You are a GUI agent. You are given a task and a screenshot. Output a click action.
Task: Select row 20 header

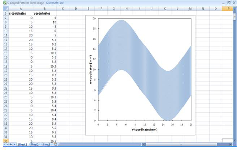click(6, 75)
